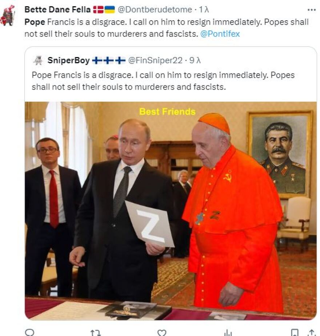This screenshot has width=320, height=336.
Task: Open the @FinSniper22 handle
Action: pos(155,60)
